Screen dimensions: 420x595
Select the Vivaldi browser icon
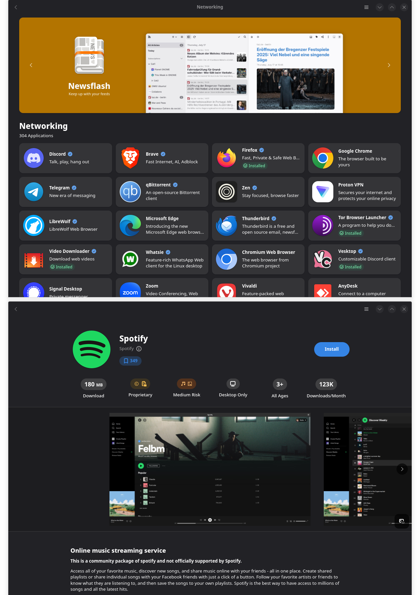click(x=227, y=291)
